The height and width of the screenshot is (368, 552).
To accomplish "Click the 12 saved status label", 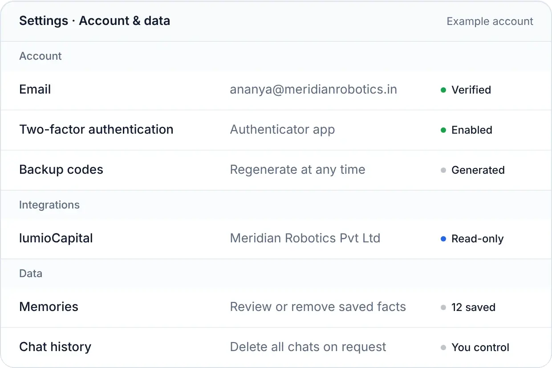I will pyautogui.click(x=473, y=307).
